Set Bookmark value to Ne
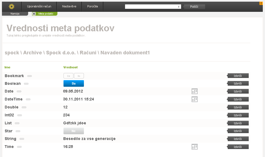Screen dimensions: 265x157 [79, 76]
